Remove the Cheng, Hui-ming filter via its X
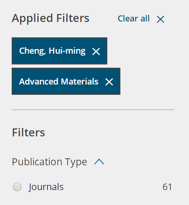Image resolution: width=189 pixels, height=205 pixels. pos(96,51)
